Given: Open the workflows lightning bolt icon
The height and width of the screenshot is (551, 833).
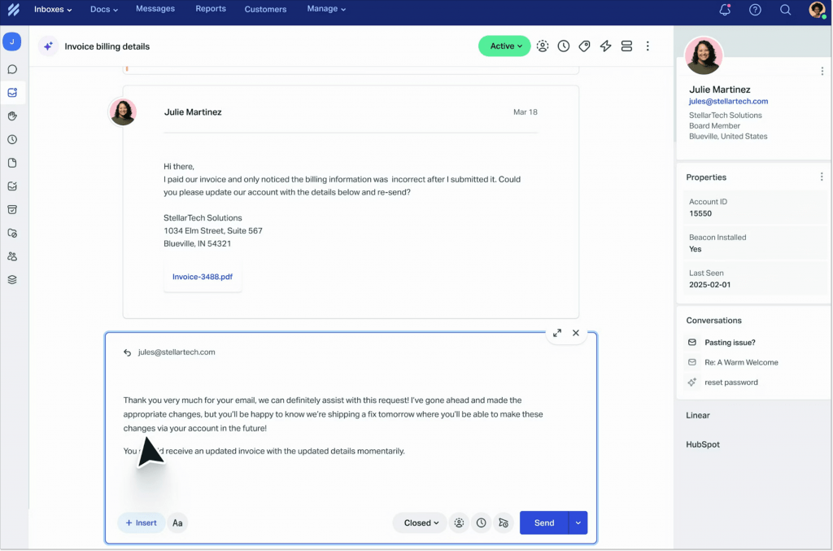Looking at the screenshot, I should 605,46.
